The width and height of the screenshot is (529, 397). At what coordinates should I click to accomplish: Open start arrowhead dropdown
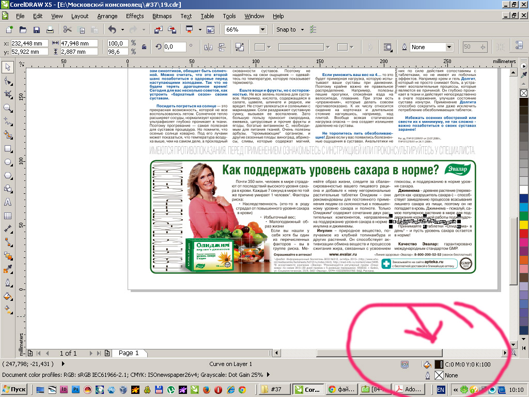point(269,47)
